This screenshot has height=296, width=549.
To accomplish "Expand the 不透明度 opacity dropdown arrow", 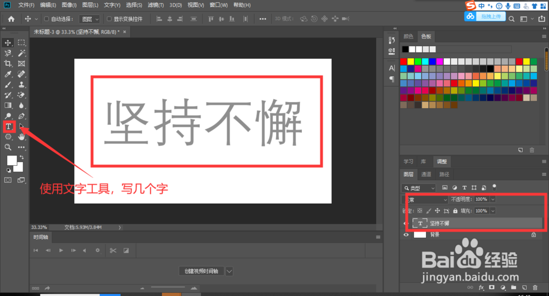I will coord(492,199).
